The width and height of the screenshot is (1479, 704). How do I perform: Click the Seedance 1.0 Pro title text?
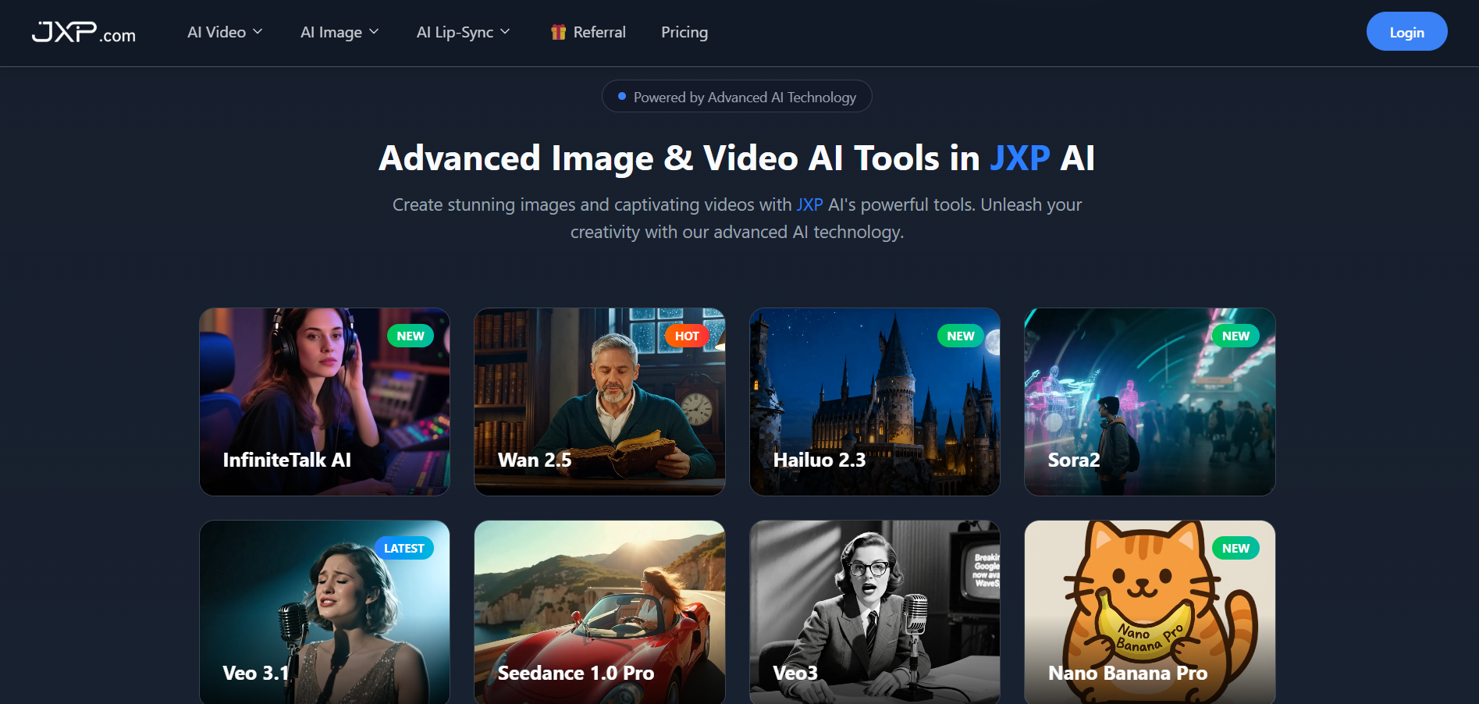(576, 673)
